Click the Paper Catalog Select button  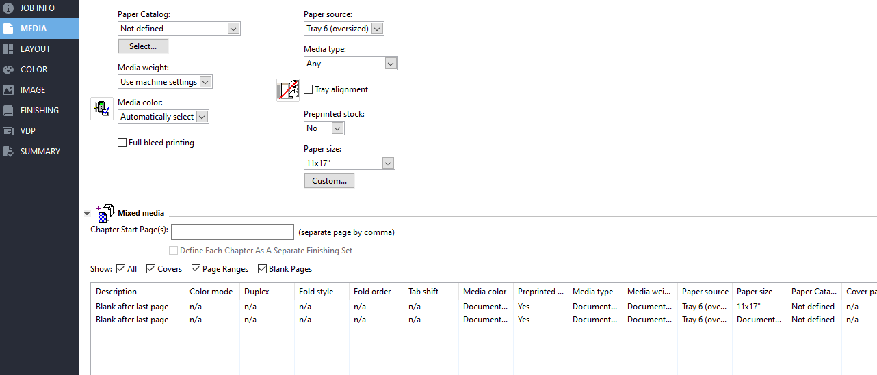point(143,46)
